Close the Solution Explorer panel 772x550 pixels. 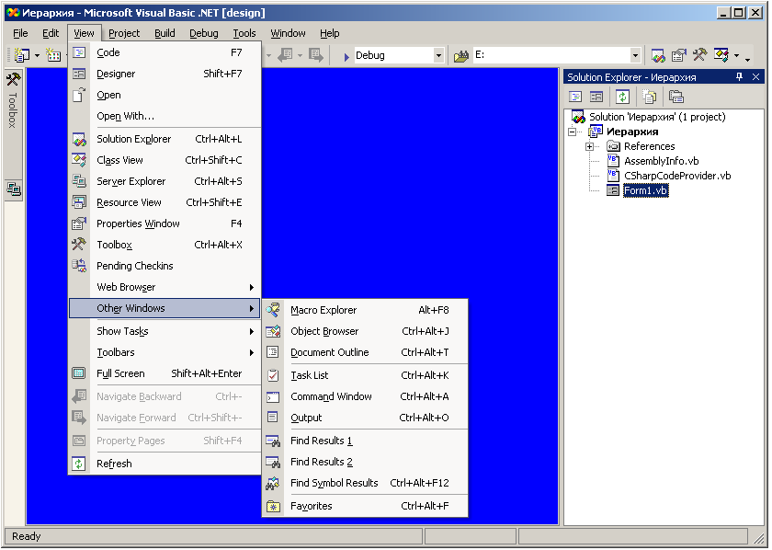[x=755, y=77]
